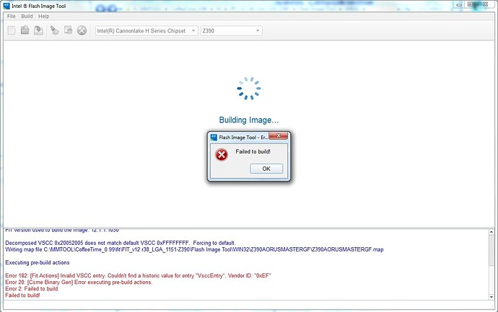Click the log scrollbar up arrow
Viewport: 498px width, 312px height.
pos(492,232)
